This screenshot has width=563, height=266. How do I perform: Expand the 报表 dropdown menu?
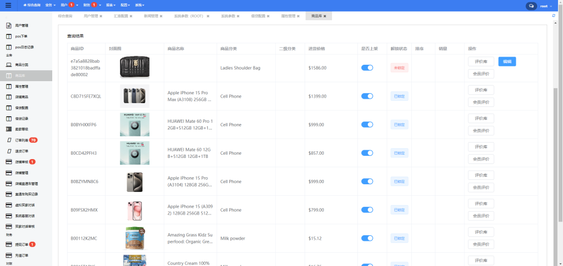111,5
